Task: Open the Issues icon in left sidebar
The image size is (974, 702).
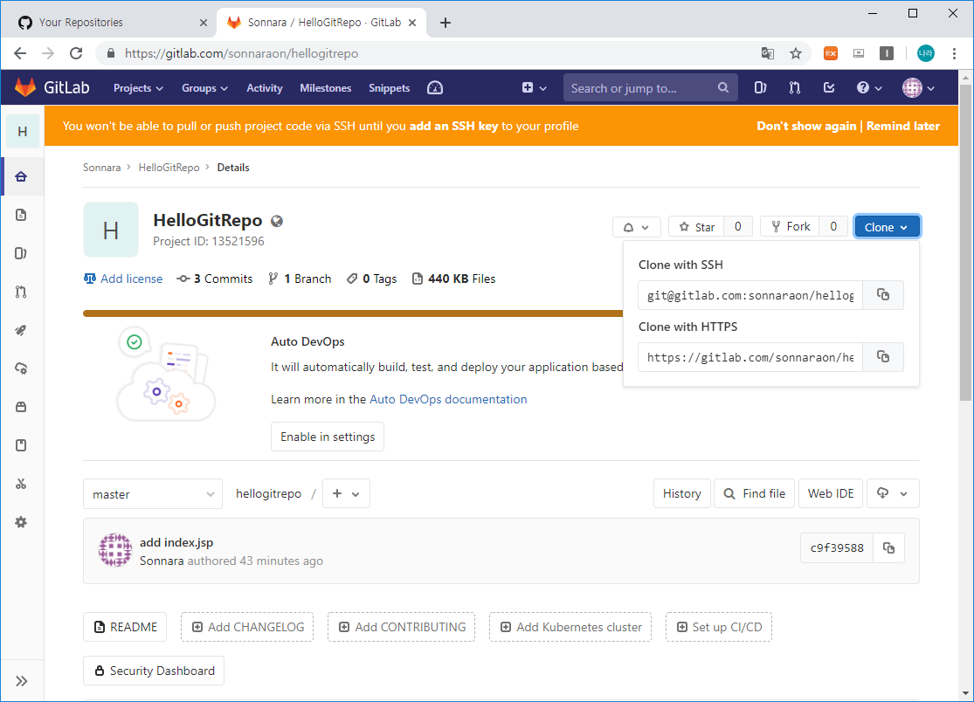Action: tap(21, 253)
